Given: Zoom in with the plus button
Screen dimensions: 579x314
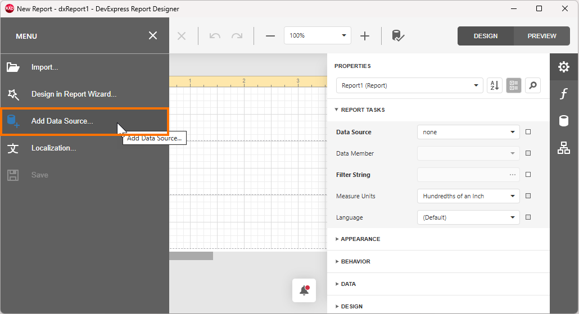Looking at the screenshot, I should pos(365,36).
